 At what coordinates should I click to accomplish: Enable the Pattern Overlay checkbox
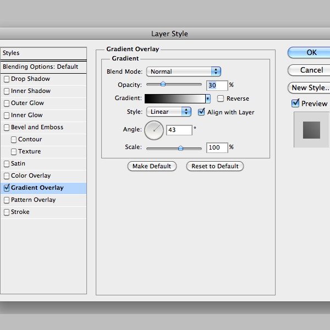click(x=7, y=200)
